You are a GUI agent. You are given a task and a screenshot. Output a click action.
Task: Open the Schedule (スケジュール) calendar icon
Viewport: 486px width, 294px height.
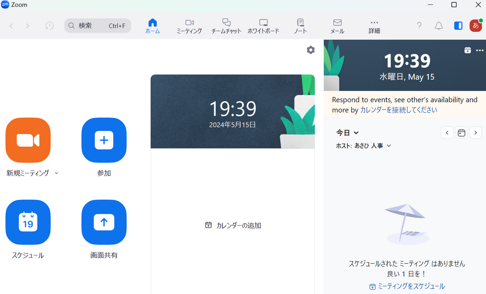click(x=28, y=222)
